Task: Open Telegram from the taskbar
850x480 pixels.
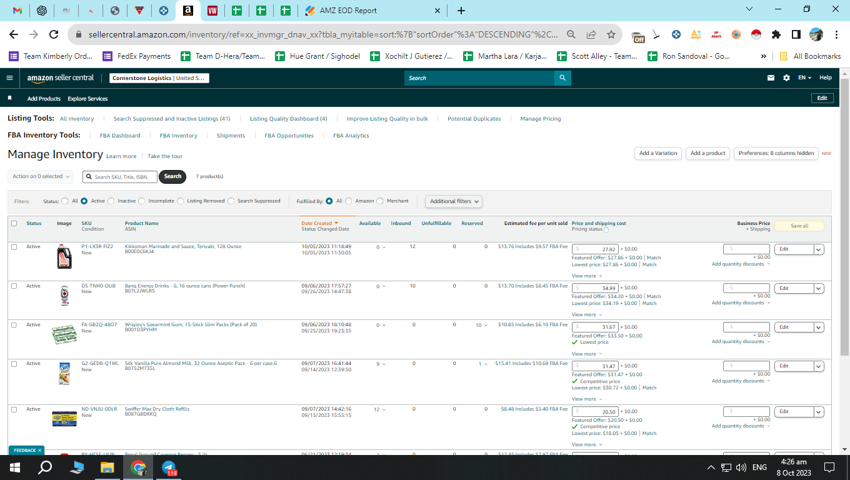Action: [170, 467]
